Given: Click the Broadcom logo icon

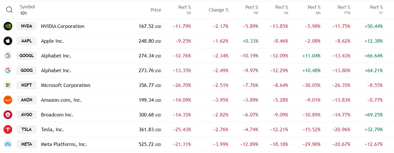Looking at the screenshot, I should [8, 115].
